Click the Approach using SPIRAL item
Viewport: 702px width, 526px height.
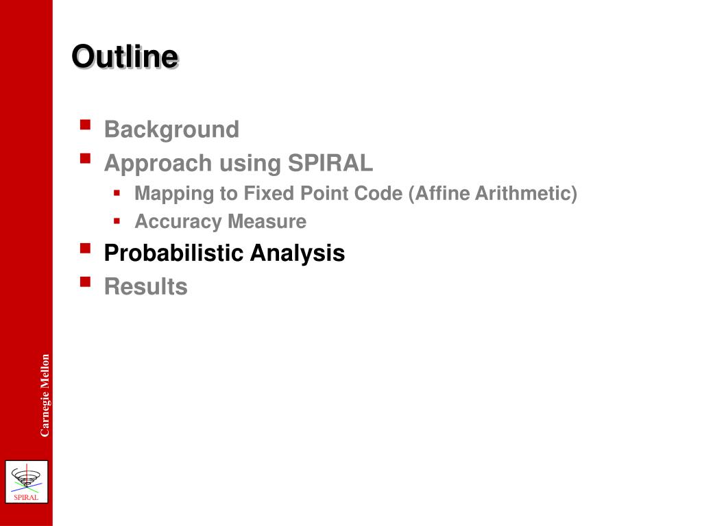coord(238,163)
